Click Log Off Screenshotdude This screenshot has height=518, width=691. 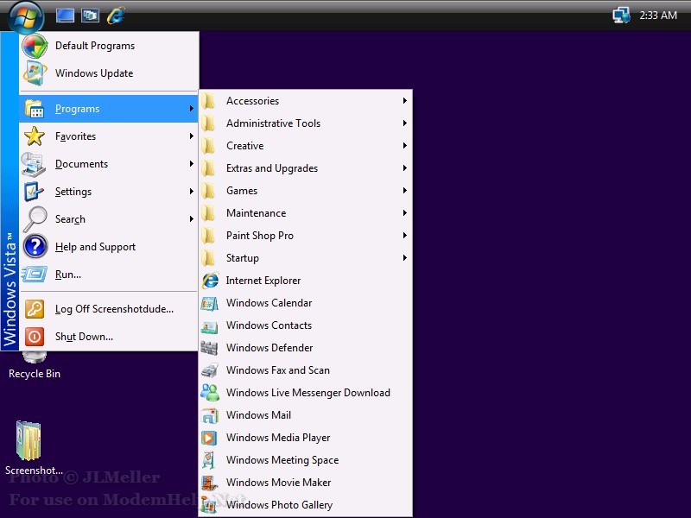tap(113, 309)
